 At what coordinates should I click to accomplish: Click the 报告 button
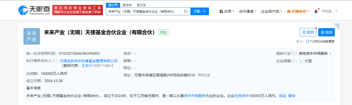(308, 32)
